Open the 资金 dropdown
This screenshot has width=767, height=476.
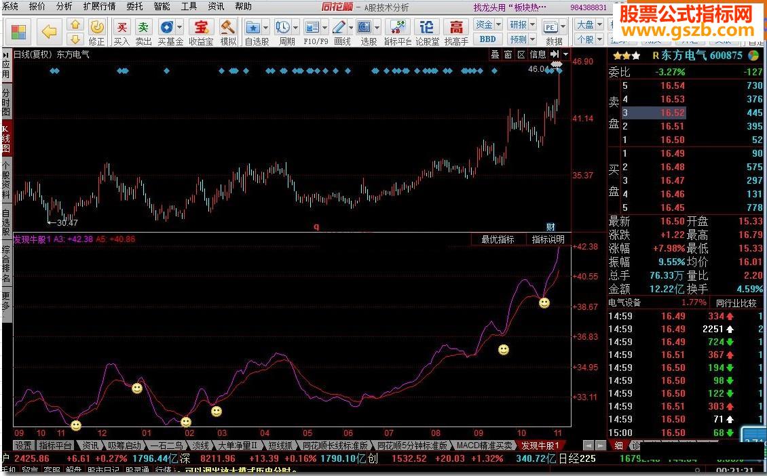tap(488, 24)
